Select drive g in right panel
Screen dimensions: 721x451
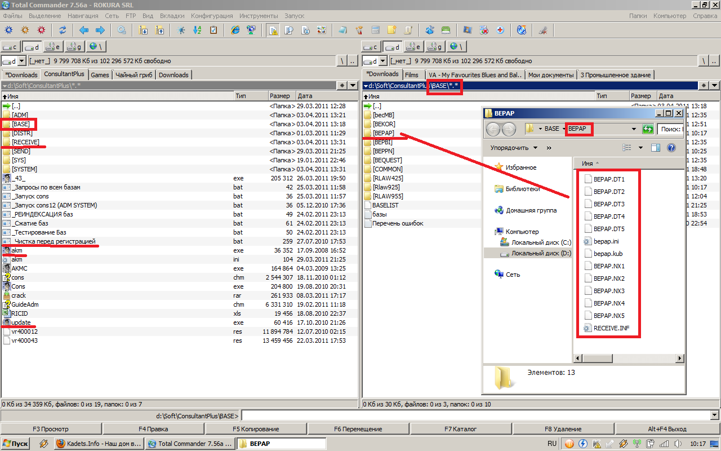pyautogui.click(x=435, y=47)
